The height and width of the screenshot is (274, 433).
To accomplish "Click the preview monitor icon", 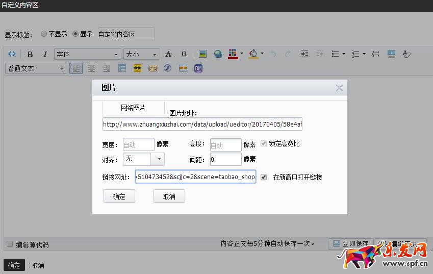I will pyautogui.click(x=391, y=54).
